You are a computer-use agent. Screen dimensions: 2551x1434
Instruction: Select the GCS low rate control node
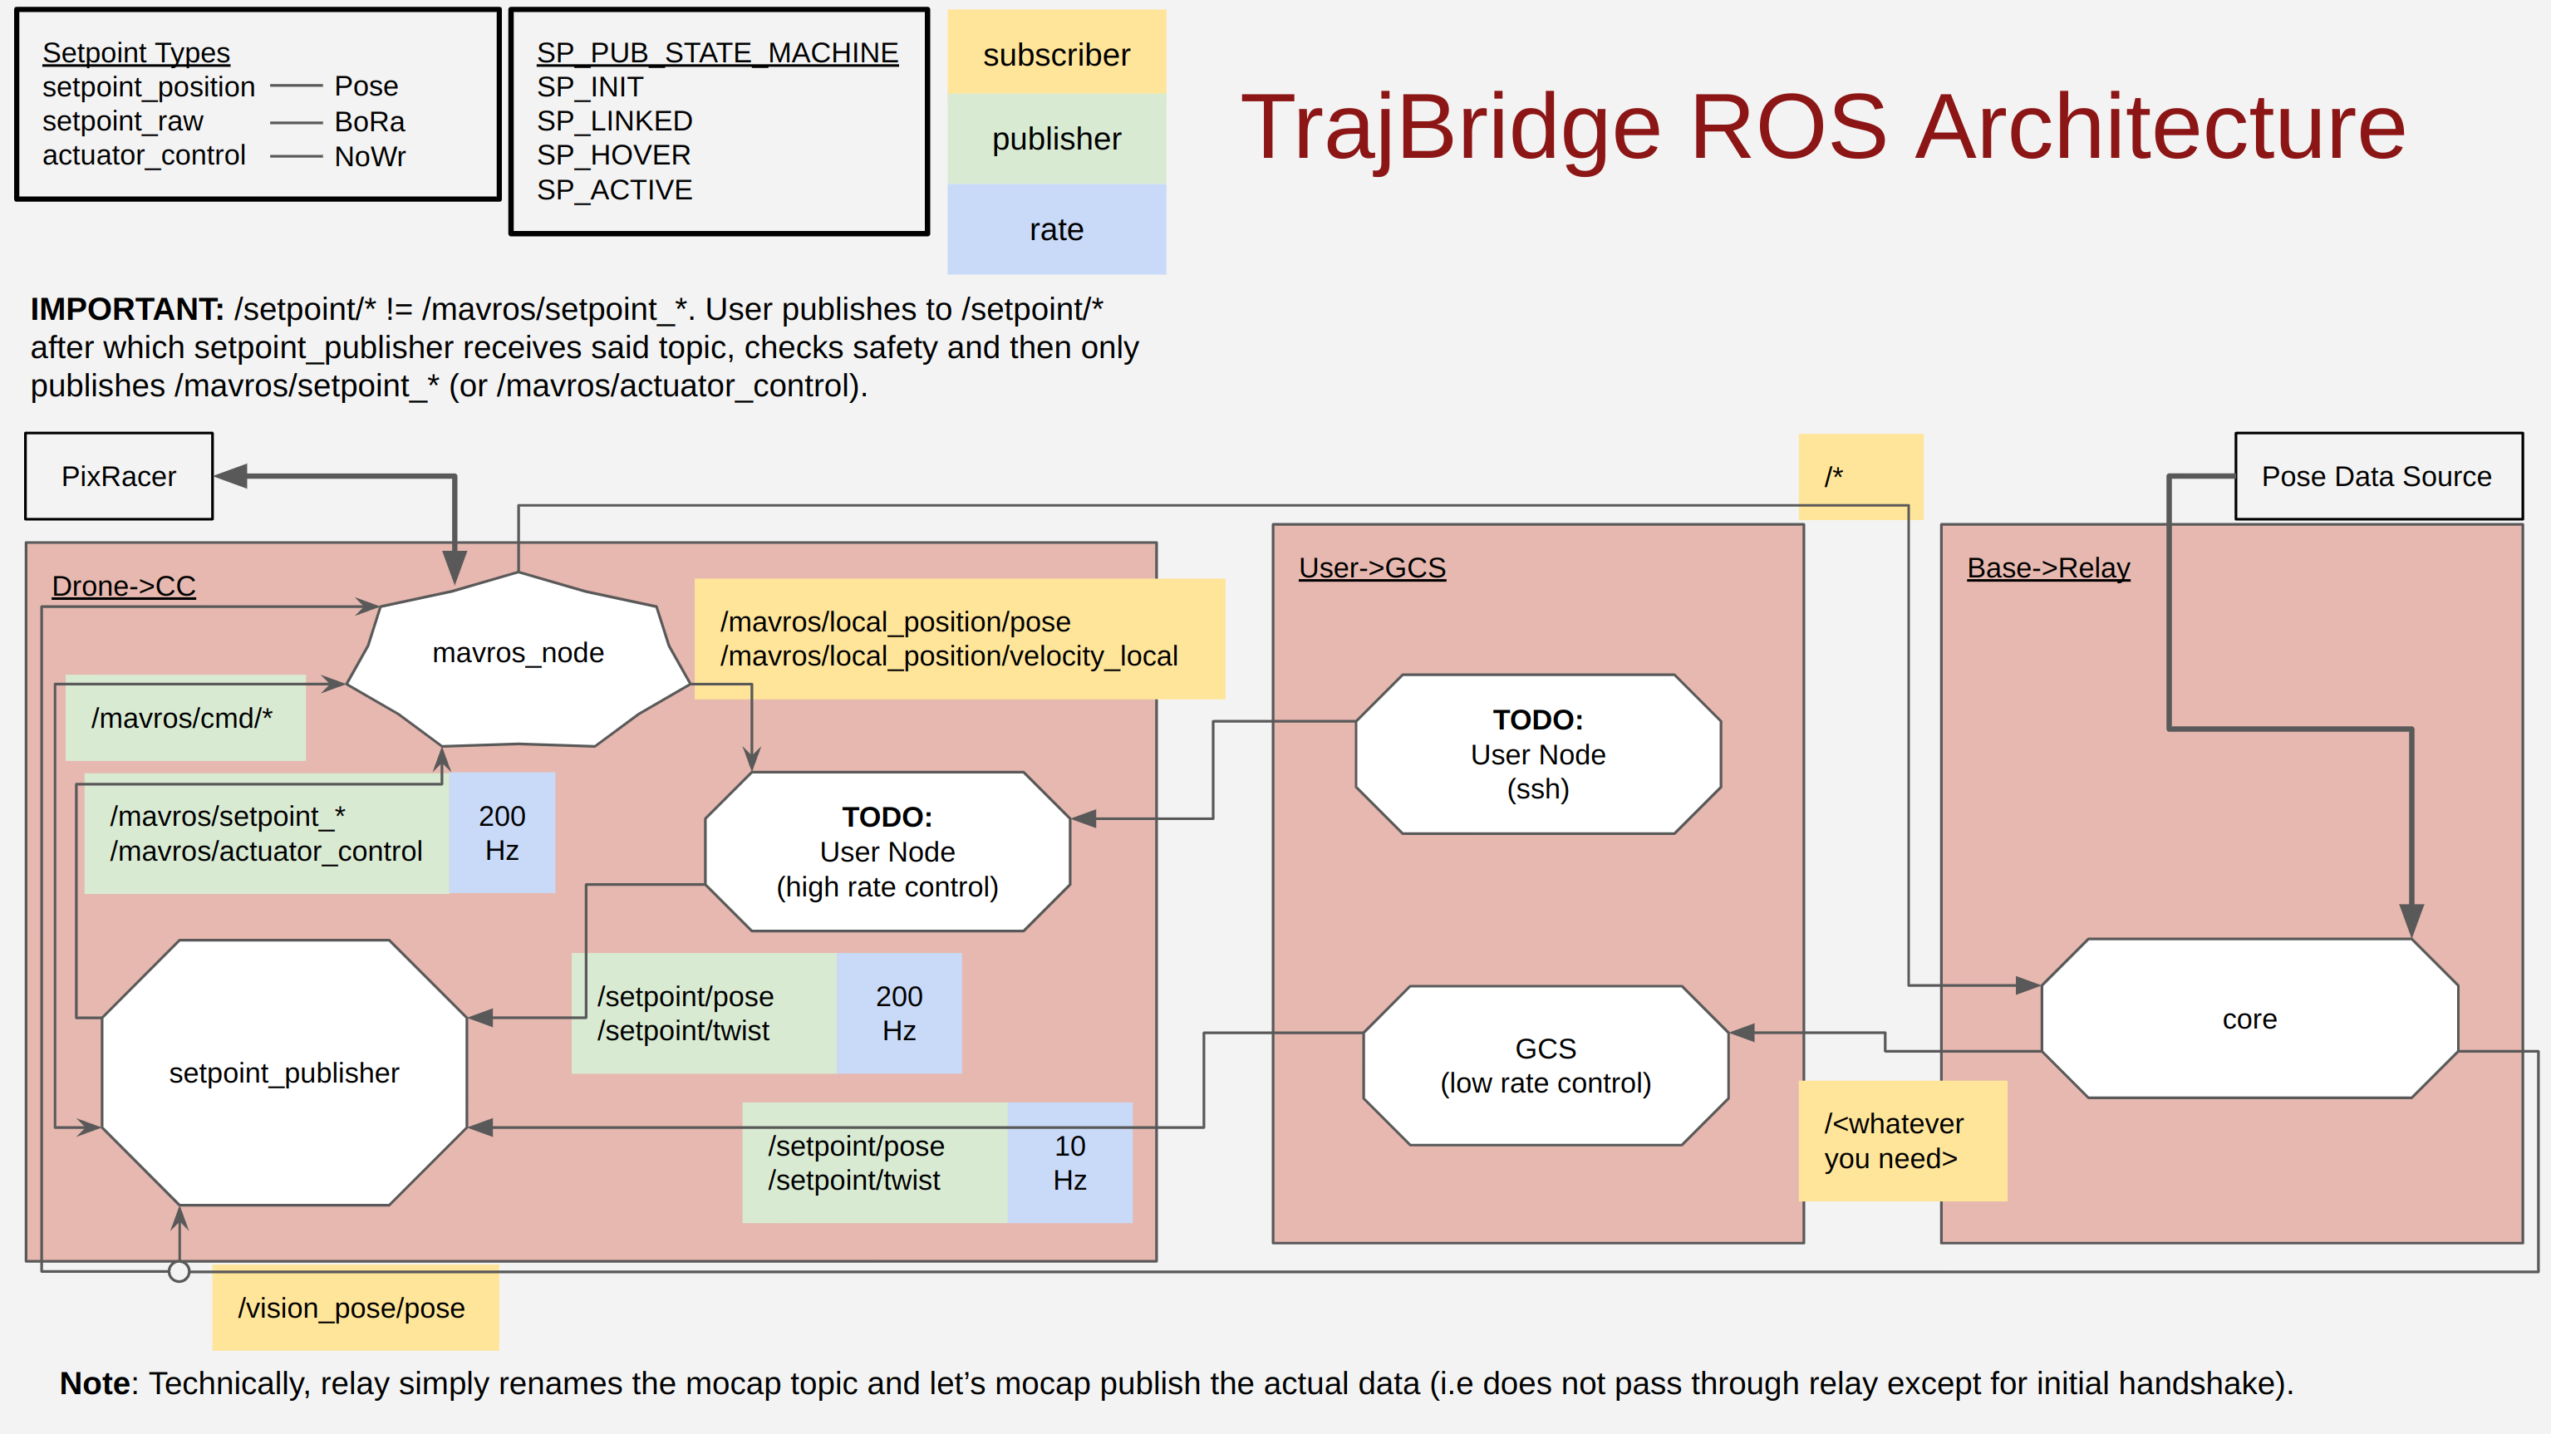pos(1545,1066)
